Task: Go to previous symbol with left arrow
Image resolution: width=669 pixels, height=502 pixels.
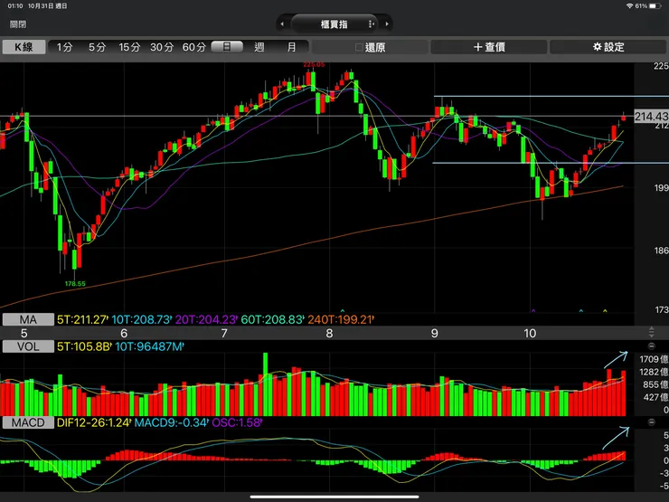Action: pos(282,24)
